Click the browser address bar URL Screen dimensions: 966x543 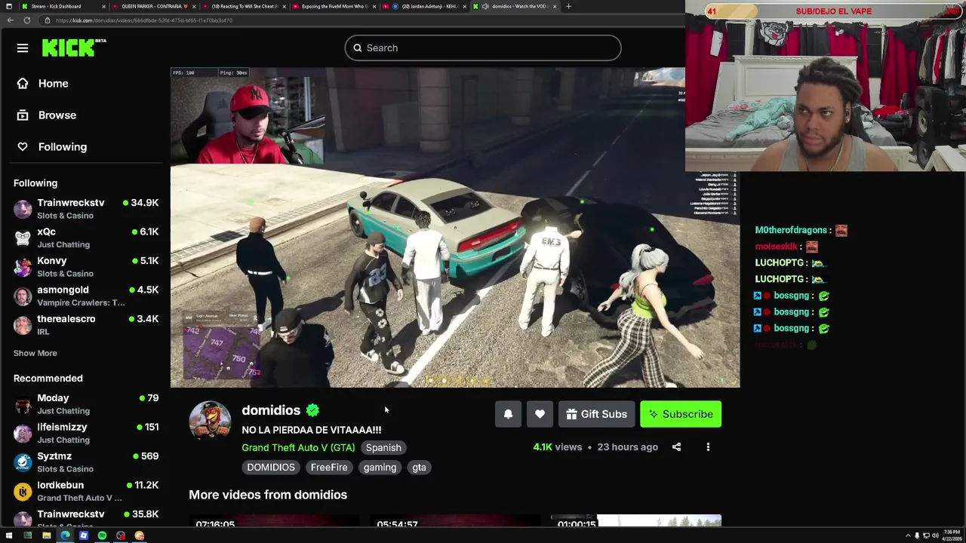click(143, 20)
